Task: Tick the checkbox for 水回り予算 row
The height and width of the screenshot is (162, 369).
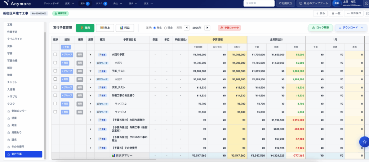Action: (55, 55)
